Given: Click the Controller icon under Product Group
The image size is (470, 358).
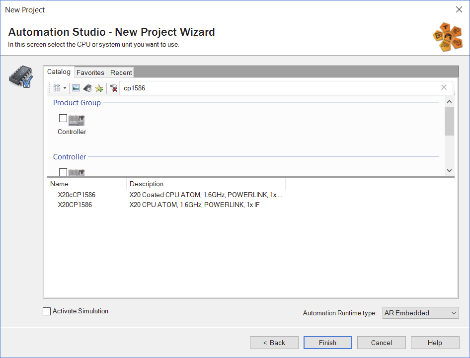Looking at the screenshot, I should pyautogui.click(x=77, y=120).
